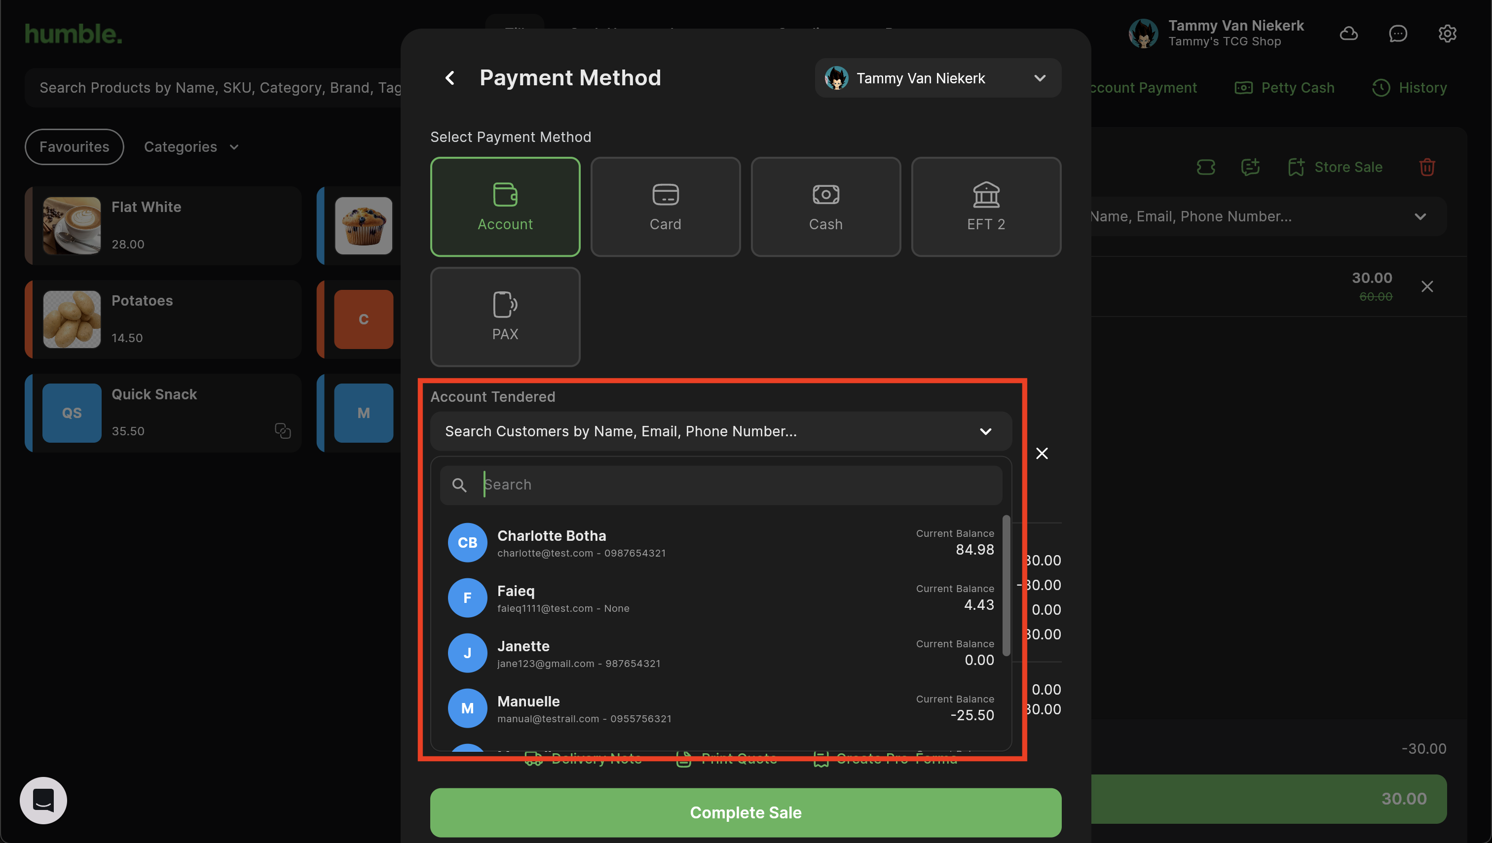Select the Account payment method
The image size is (1492, 843).
(x=505, y=207)
